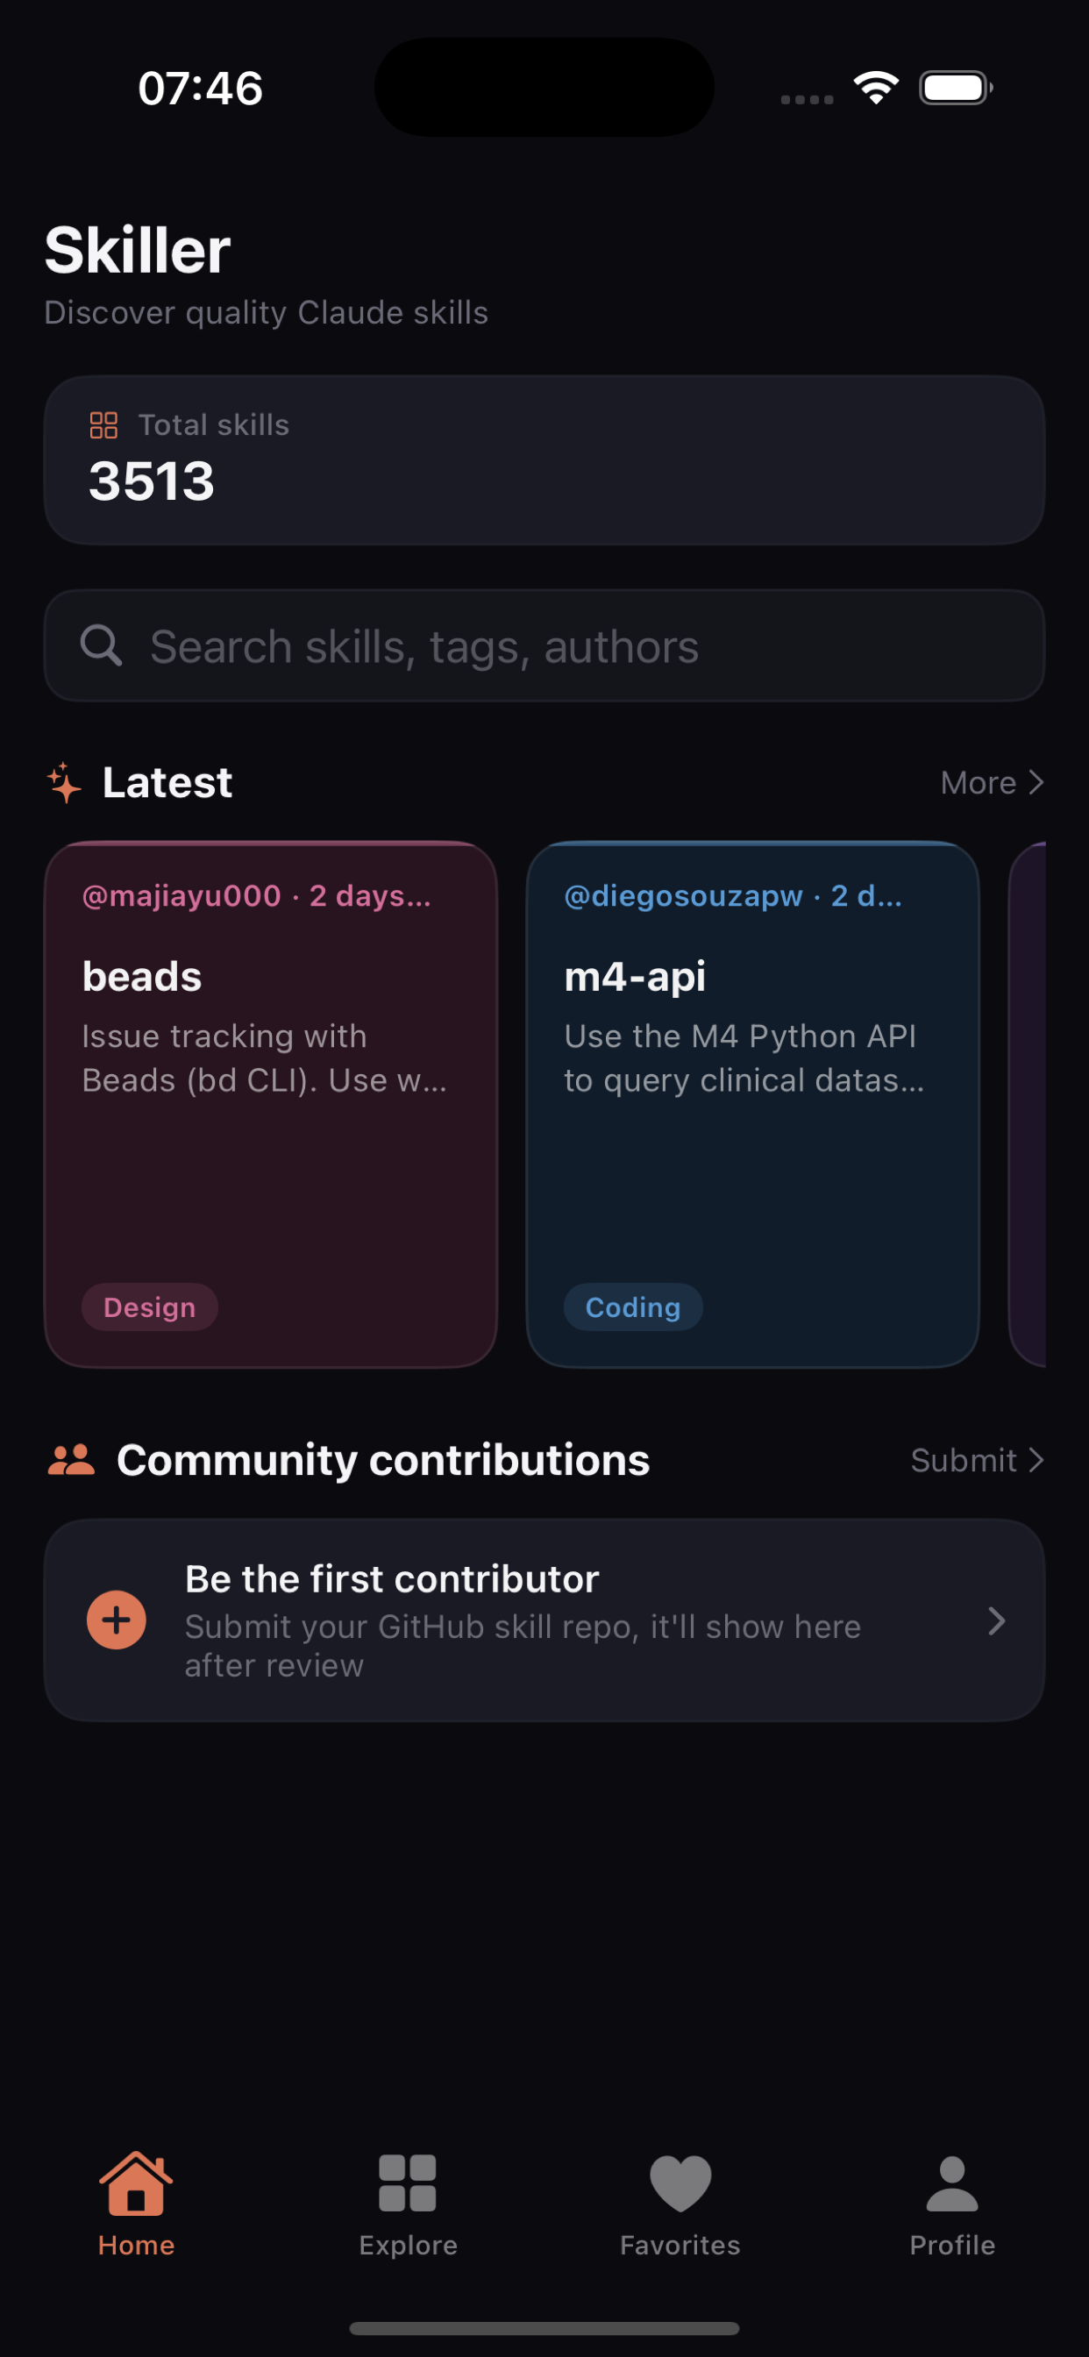The width and height of the screenshot is (1089, 2357).
Task: Switch to the Favorites tab label
Action: pyautogui.click(x=680, y=2245)
